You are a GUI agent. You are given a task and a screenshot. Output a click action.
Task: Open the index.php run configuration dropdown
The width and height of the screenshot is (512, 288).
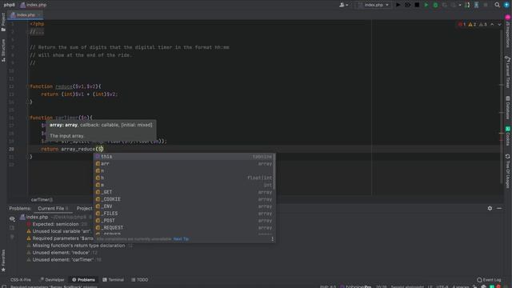pos(374,5)
